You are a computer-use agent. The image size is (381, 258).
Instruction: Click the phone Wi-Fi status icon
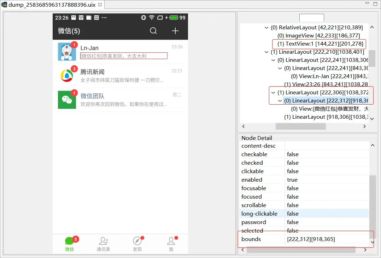click(x=152, y=17)
